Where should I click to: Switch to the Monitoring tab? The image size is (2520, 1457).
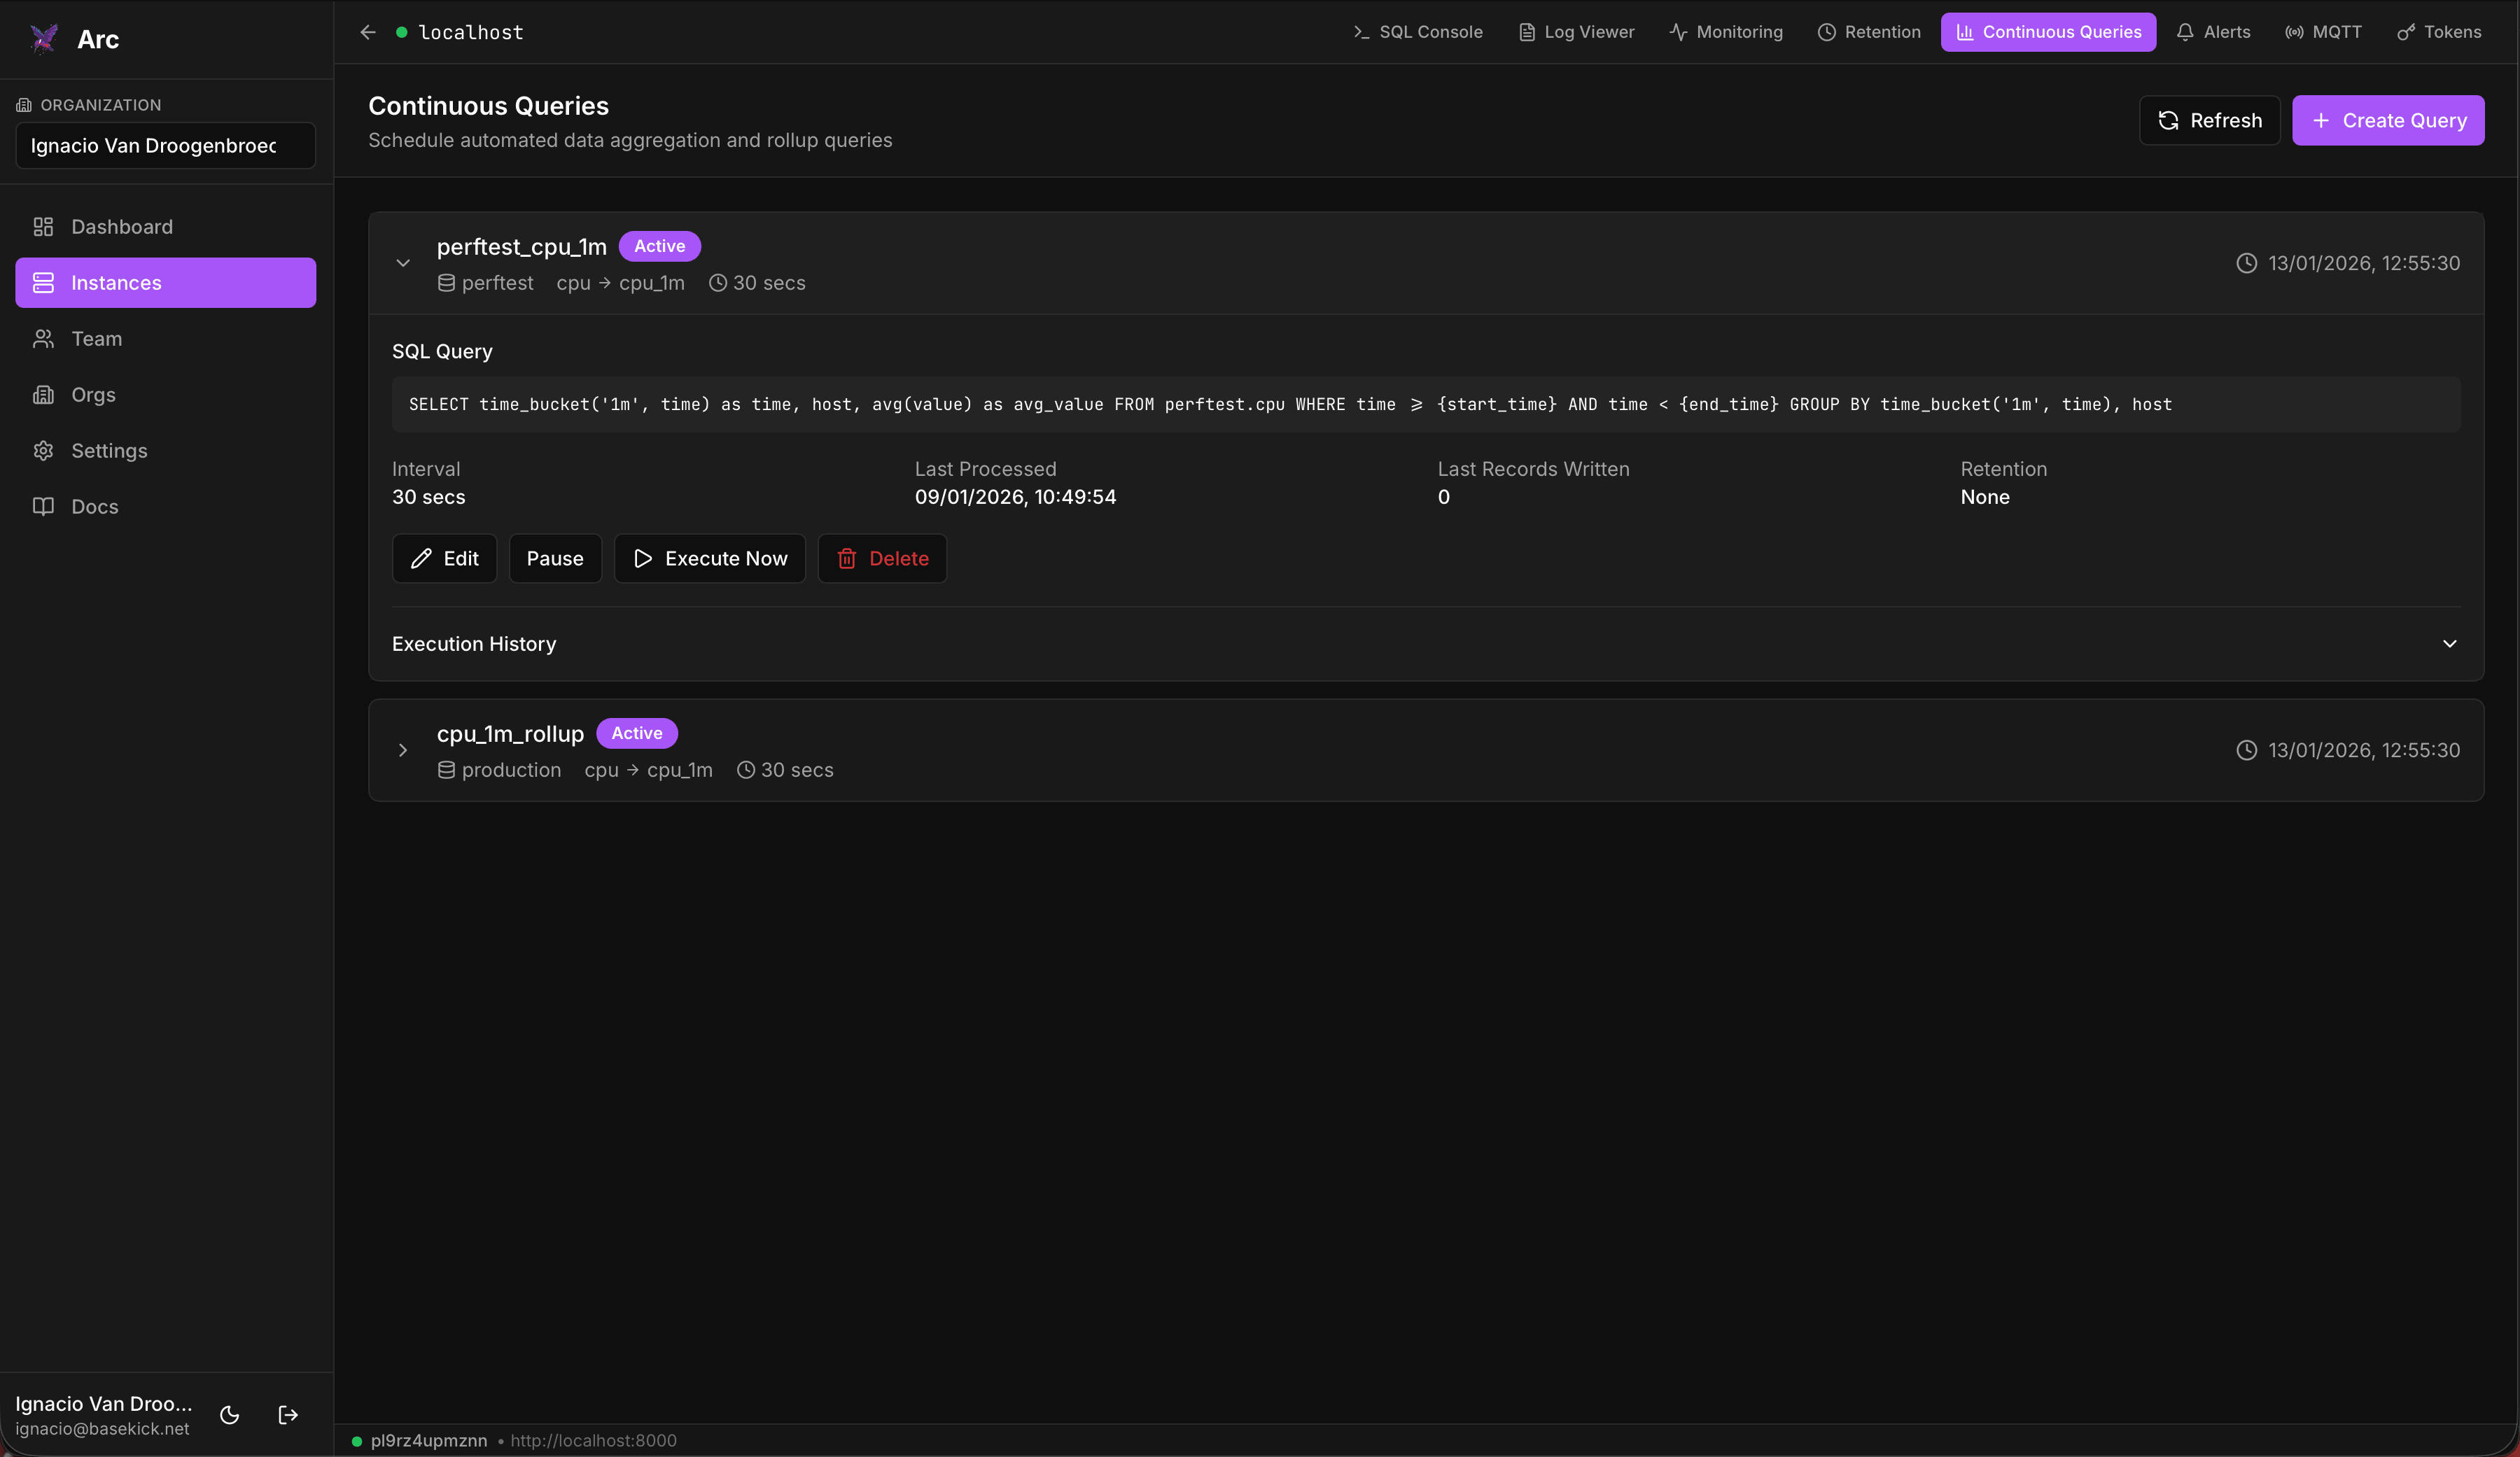tap(1726, 32)
